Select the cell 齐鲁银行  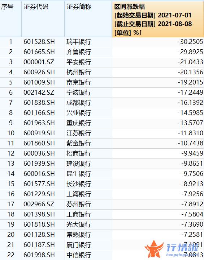(88, 52)
